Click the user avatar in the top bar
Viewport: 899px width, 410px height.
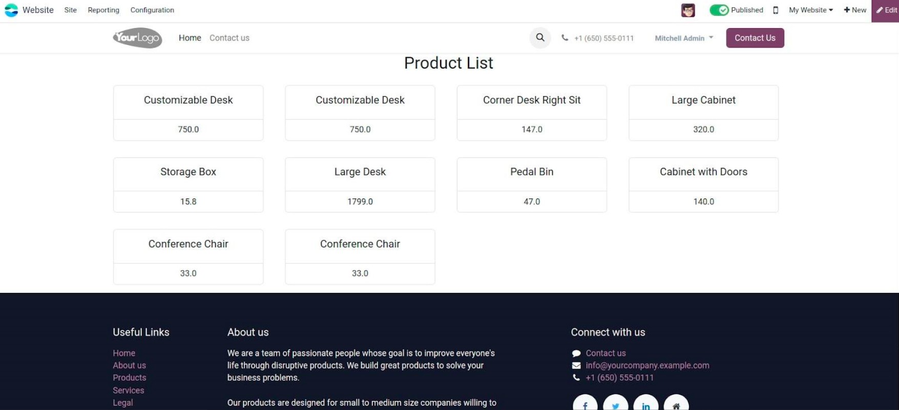pos(687,10)
